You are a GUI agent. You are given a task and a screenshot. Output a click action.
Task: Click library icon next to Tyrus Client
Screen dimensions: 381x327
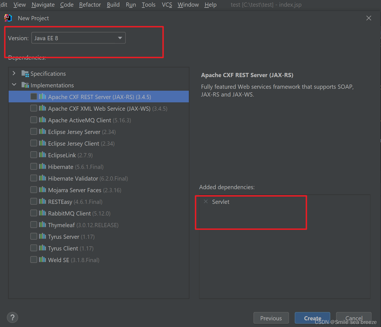click(x=42, y=248)
